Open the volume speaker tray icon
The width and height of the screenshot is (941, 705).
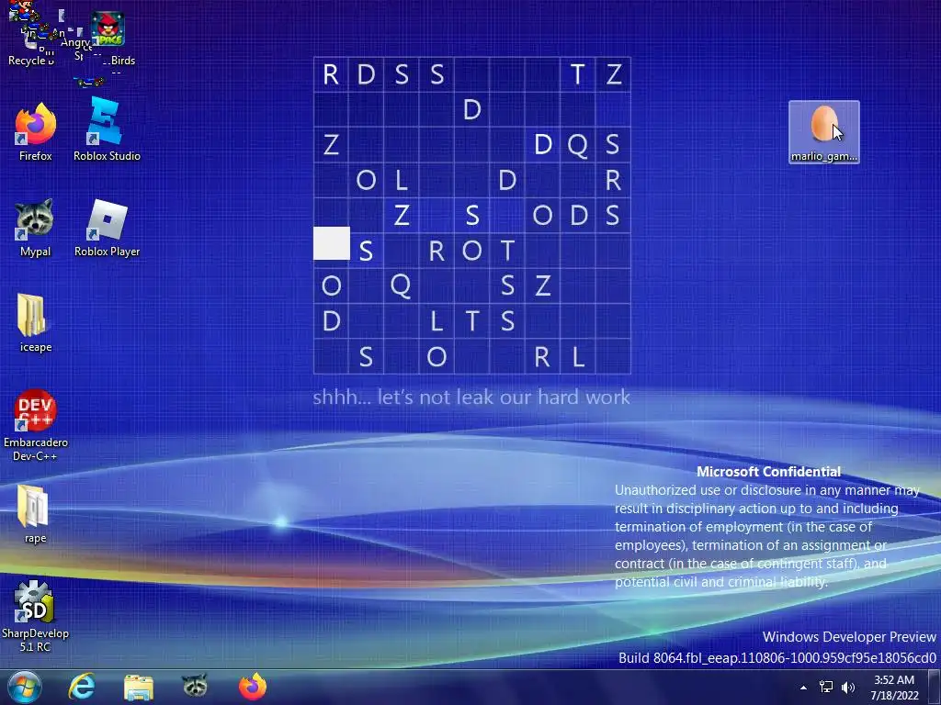(x=848, y=688)
